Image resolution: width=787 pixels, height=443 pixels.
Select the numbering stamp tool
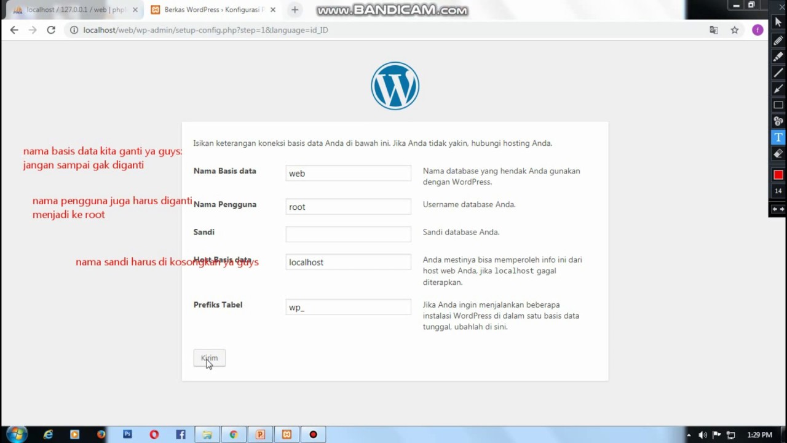click(x=778, y=121)
